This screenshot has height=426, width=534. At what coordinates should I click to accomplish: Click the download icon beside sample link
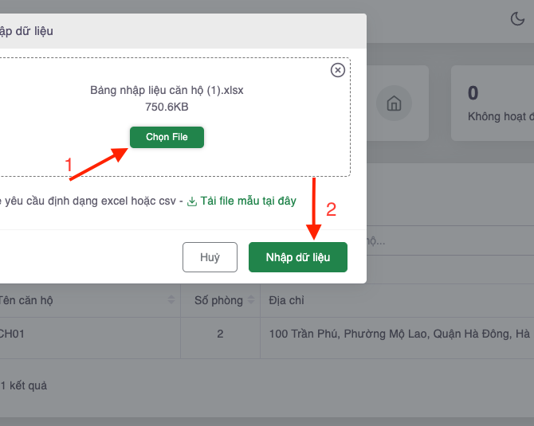coord(192,201)
